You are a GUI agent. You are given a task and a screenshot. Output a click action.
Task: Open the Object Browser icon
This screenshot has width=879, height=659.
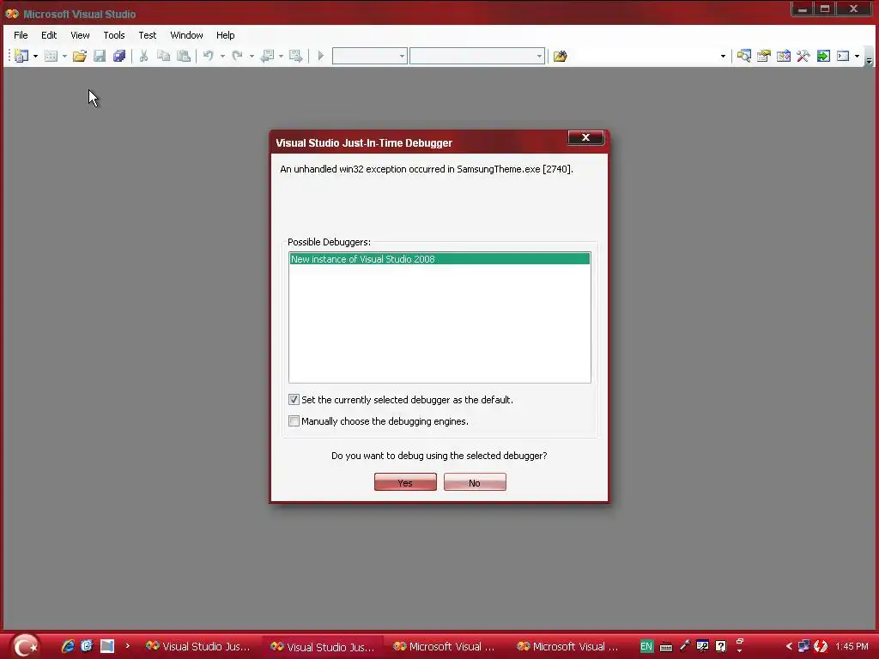[x=784, y=56]
